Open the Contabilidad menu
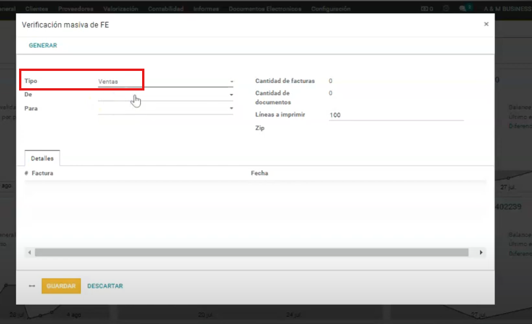 coord(165,9)
